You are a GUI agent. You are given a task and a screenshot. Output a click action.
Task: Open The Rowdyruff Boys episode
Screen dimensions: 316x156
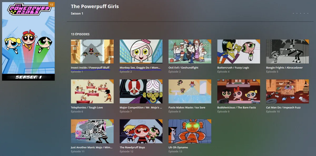(141, 131)
